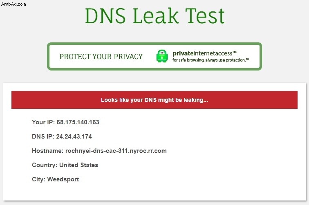The height and width of the screenshot is (205, 309).
Task: Click the green Private Internet Access robot icon
Action: (x=162, y=56)
